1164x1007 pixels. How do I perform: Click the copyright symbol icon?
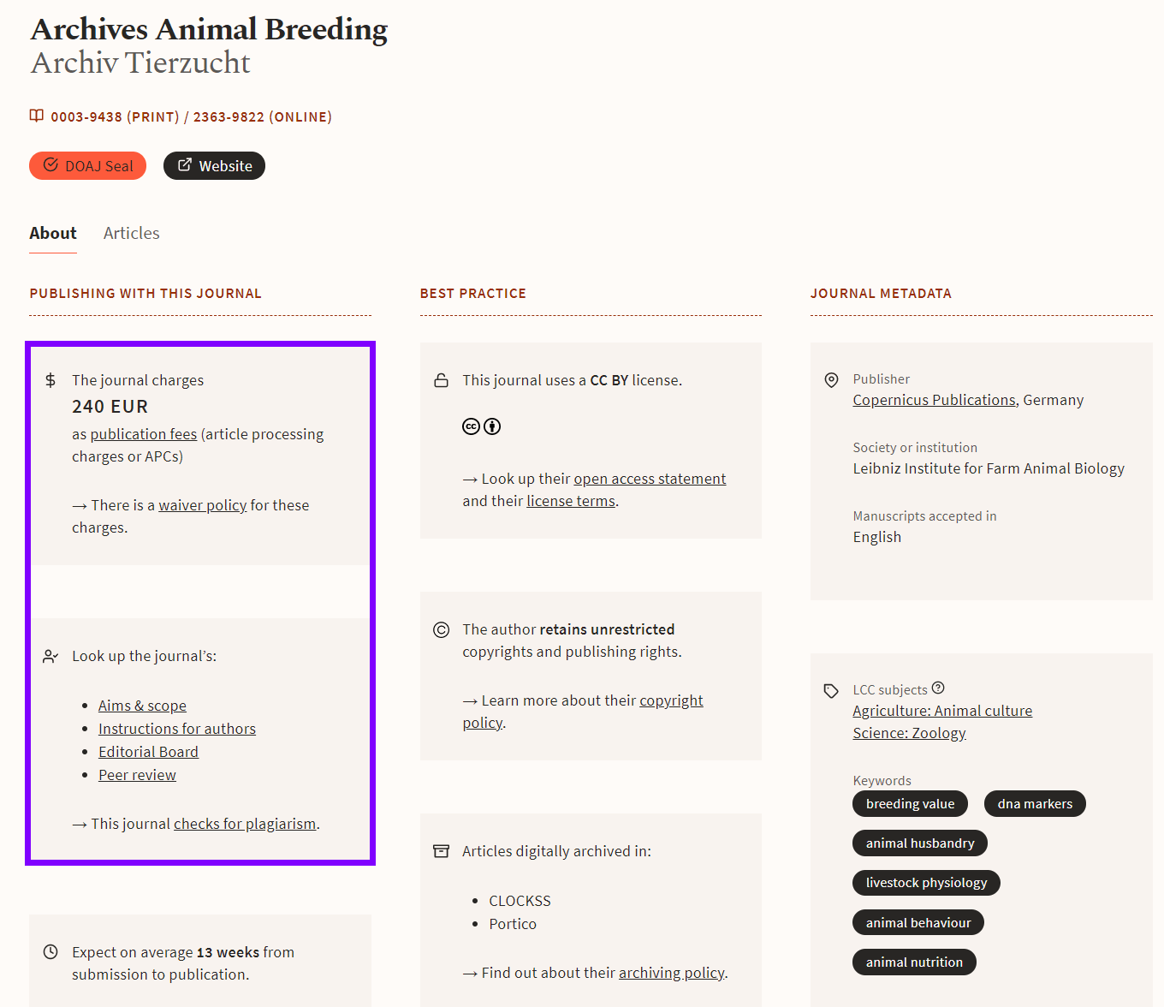click(441, 630)
